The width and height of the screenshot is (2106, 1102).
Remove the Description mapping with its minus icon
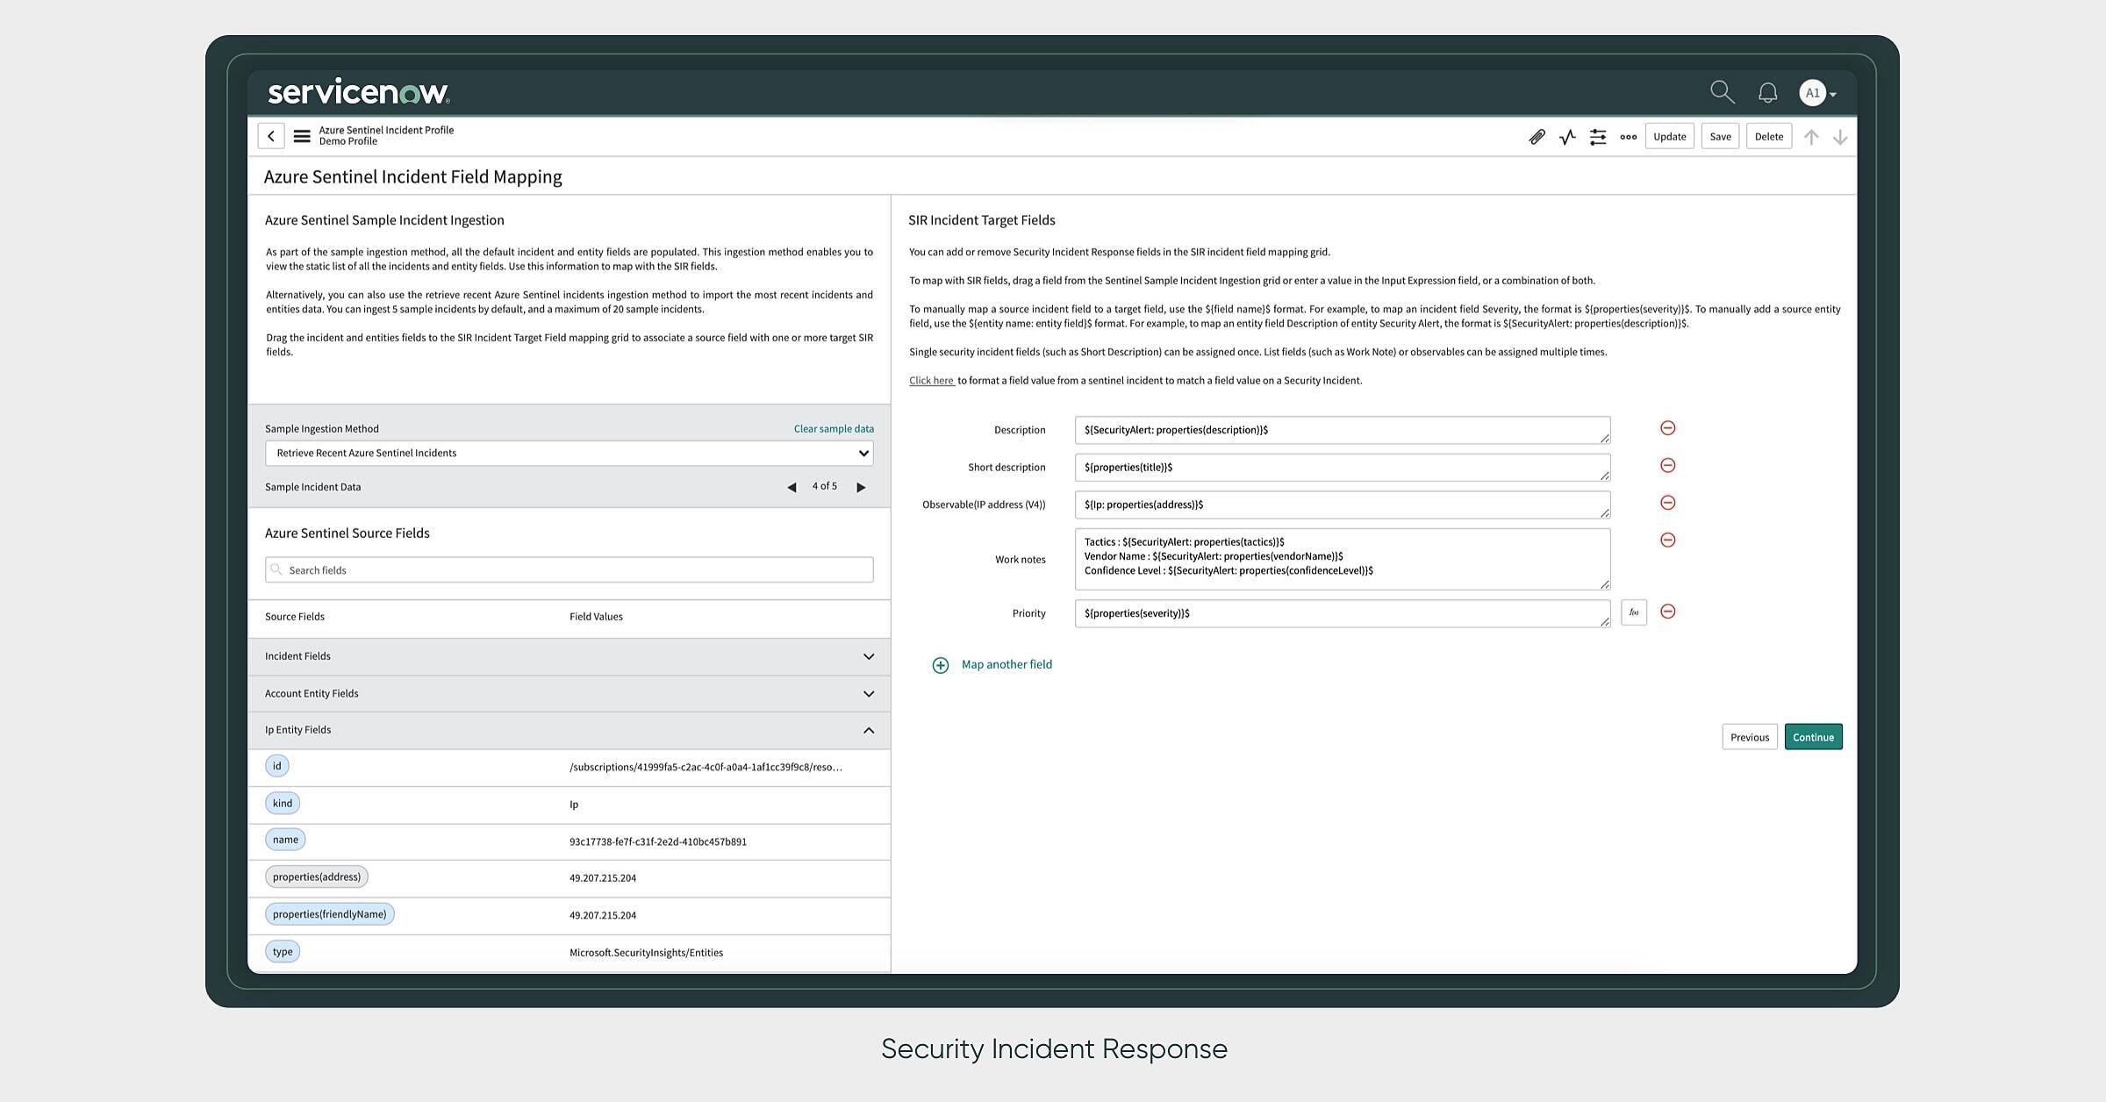(1667, 428)
